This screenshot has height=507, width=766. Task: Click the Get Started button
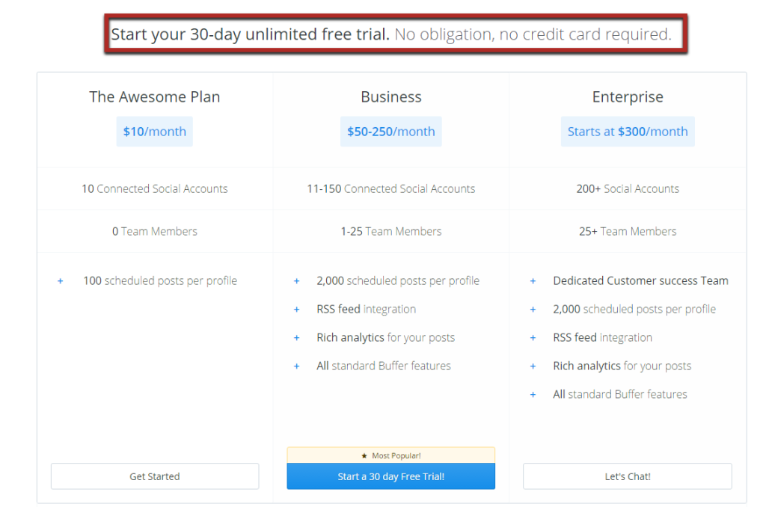(x=155, y=476)
